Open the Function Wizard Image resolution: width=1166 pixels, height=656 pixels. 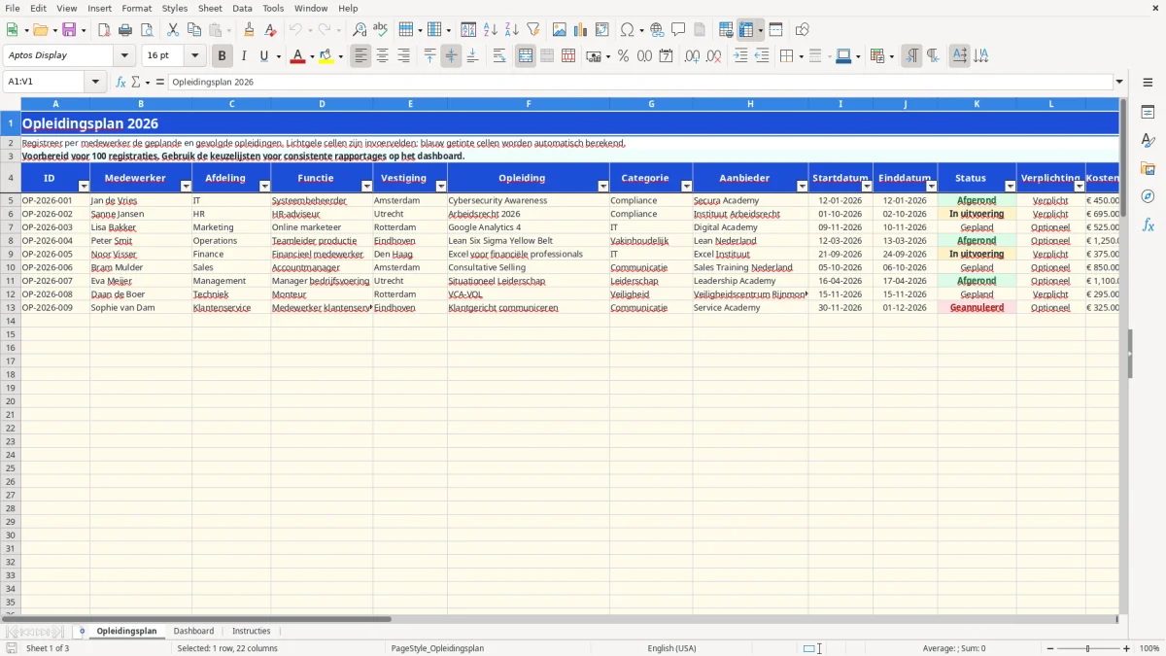[x=121, y=83]
